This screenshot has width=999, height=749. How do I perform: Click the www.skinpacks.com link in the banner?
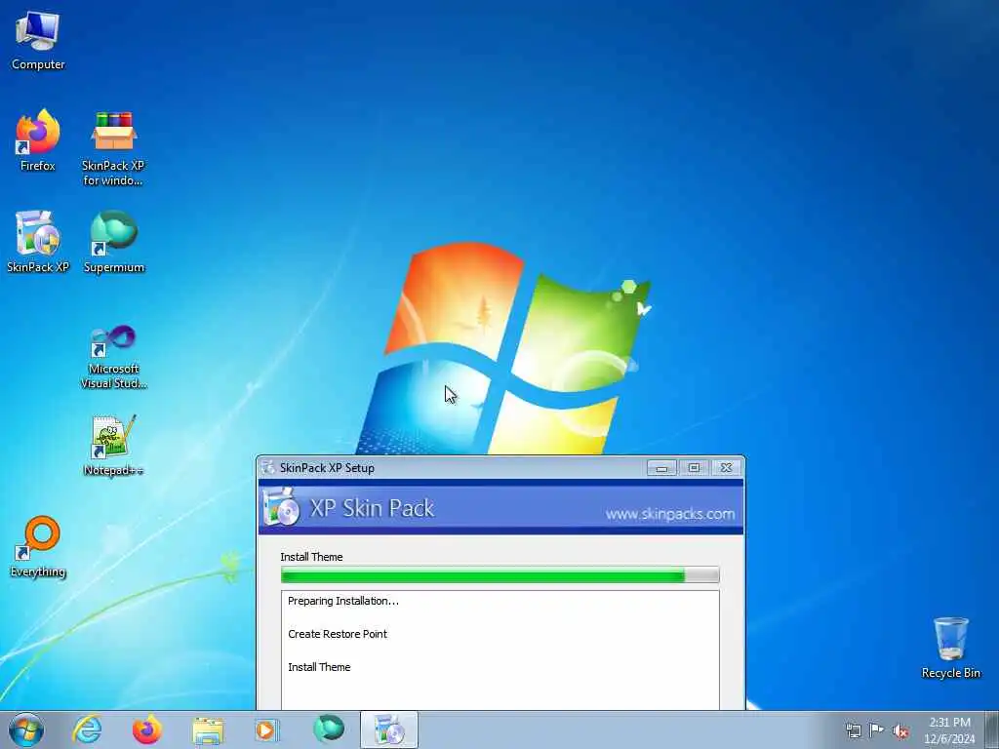click(x=669, y=514)
